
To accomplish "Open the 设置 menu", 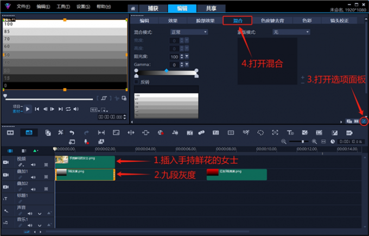I will (84, 7).
